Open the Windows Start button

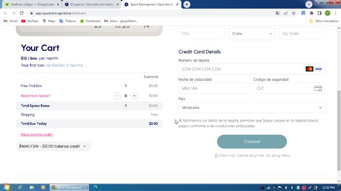[6, 187]
